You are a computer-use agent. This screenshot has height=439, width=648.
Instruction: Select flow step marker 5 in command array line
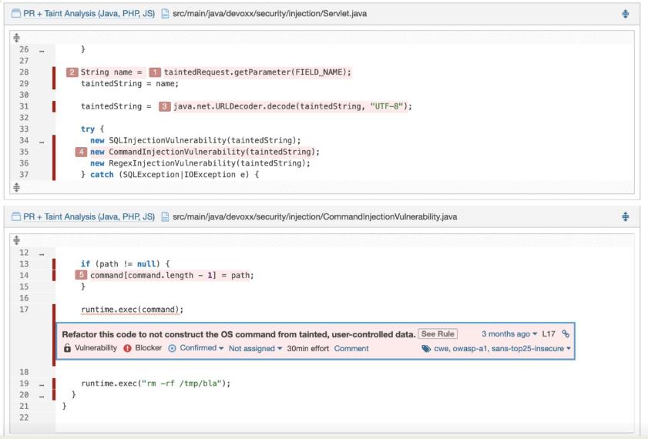(81, 275)
